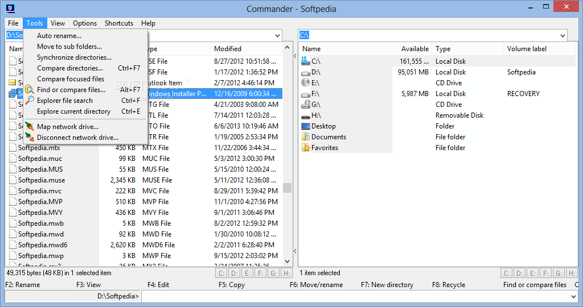
Task: Click the Favorites star folder icon
Action: pyautogui.click(x=306, y=147)
